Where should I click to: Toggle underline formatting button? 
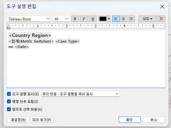click(93, 19)
